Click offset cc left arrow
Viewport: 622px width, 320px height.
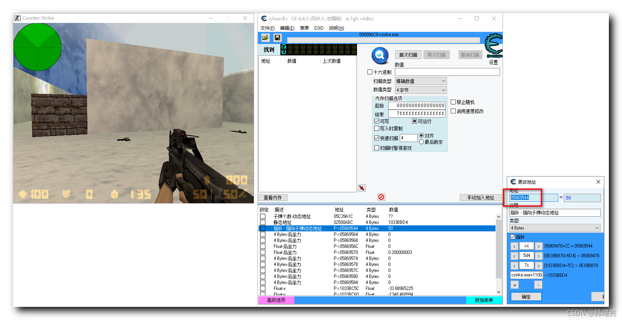[514, 246]
